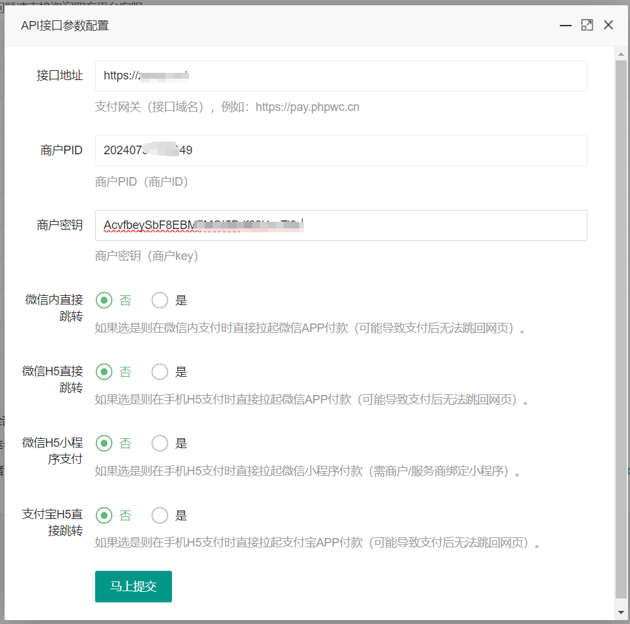Select 否 for 微信内直接跳转

pos(104,301)
